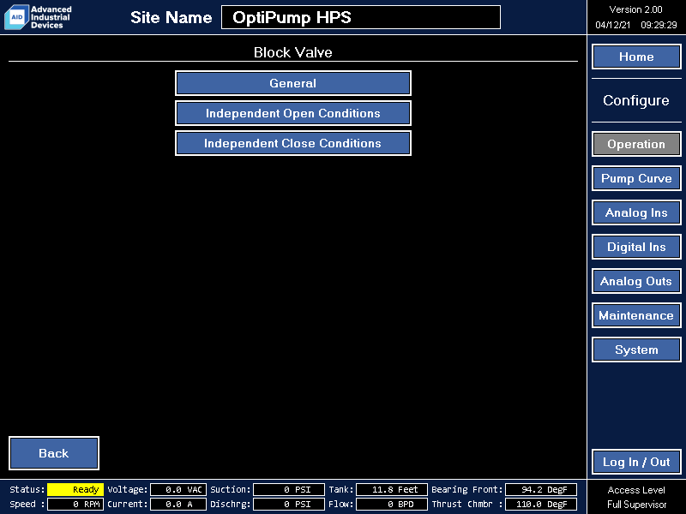Go to the Home screen
This screenshot has width=686, height=514.
click(636, 57)
